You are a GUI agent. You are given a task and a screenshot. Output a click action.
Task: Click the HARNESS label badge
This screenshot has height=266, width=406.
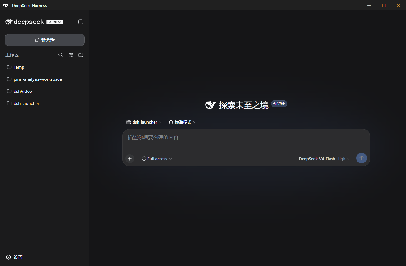click(x=55, y=22)
